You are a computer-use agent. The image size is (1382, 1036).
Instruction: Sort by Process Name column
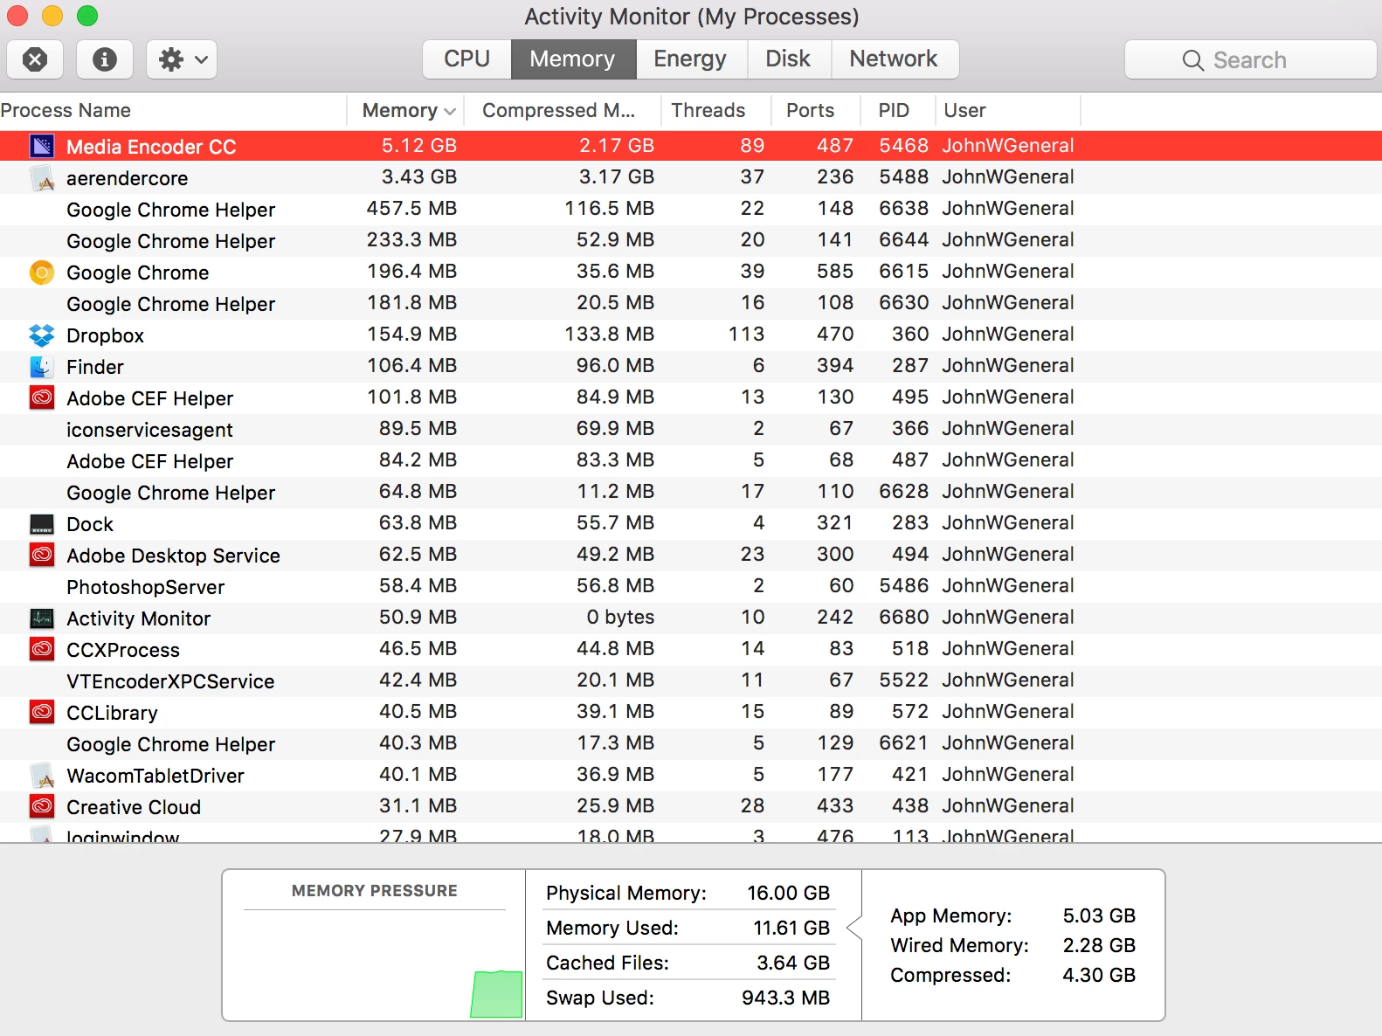pos(173,110)
